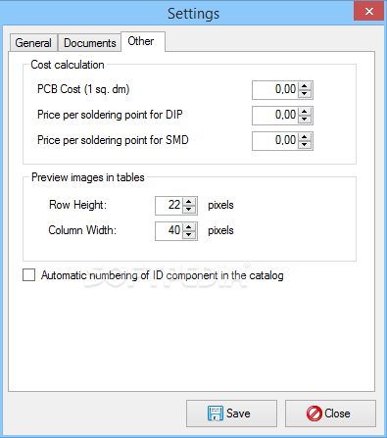The height and width of the screenshot is (438, 387).
Task: Increase SMD soldering point price arrow
Action: coord(305,137)
